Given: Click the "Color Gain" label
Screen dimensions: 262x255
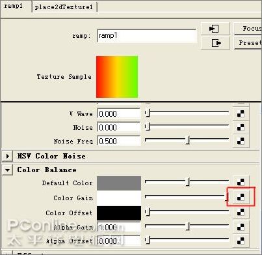Looking at the screenshot, I should pyautogui.click(x=73, y=198).
